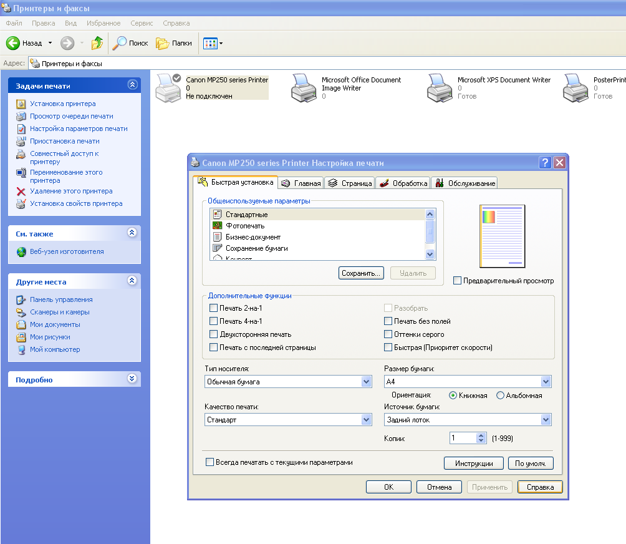Enable the Печать 2-на-1 checkbox
Screen dimensions: 626x544
[x=214, y=308]
